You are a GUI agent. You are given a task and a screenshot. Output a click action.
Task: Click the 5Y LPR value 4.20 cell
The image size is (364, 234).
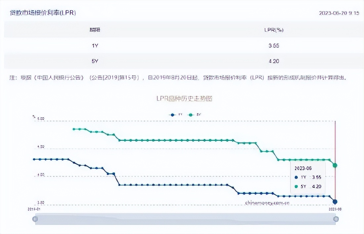click(x=274, y=61)
